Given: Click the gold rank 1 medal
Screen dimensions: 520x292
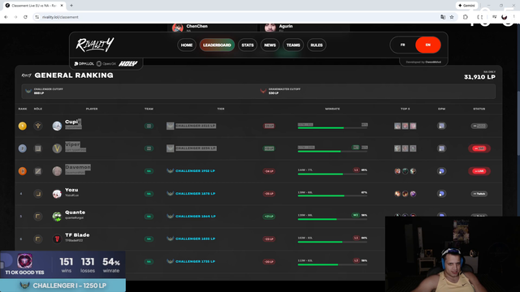Looking at the screenshot, I should [x=22, y=126].
